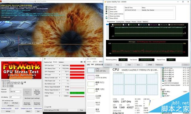Enable Stress local disks checkbox

[x=109, y=16]
